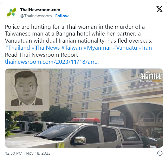Click the X logo icon
This screenshot has width=167, height=159.
click(x=159, y=9)
